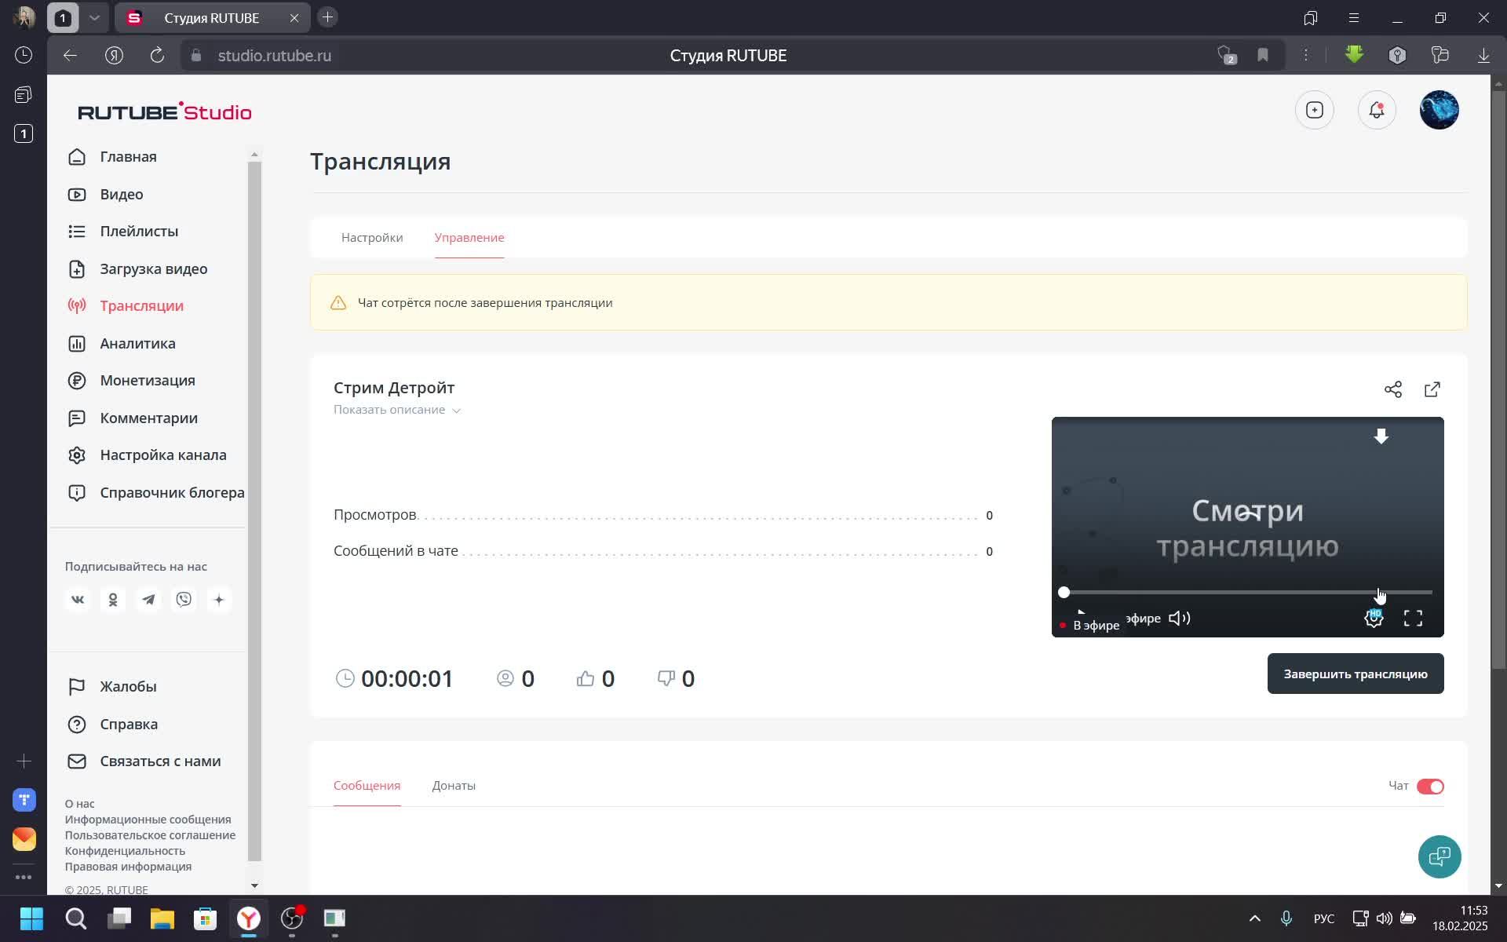Open the channel profile avatar menu
This screenshot has height=942, width=1507.
pyautogui.click(x=1439, y=110)
